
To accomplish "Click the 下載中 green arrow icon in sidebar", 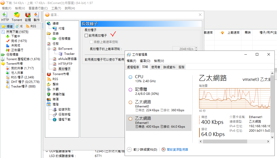I will pyautogui.click(x=8, y=36).
